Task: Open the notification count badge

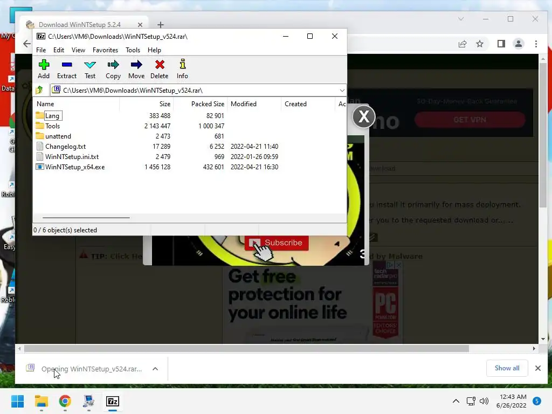Action: click(x=536, y=401)
